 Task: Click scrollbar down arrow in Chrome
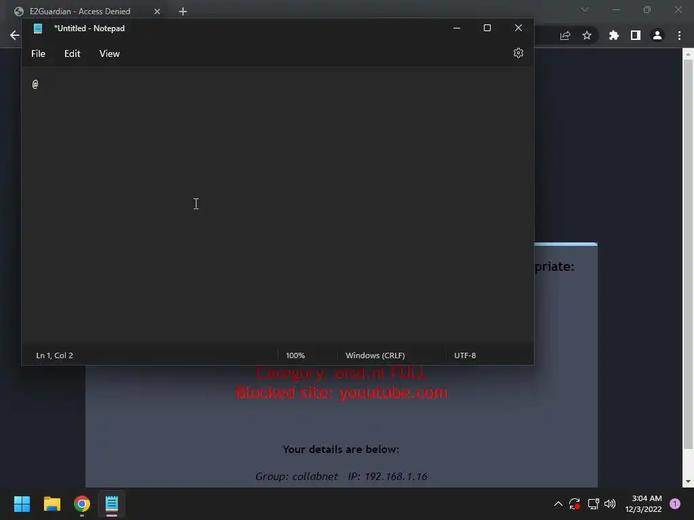[688, 481]
